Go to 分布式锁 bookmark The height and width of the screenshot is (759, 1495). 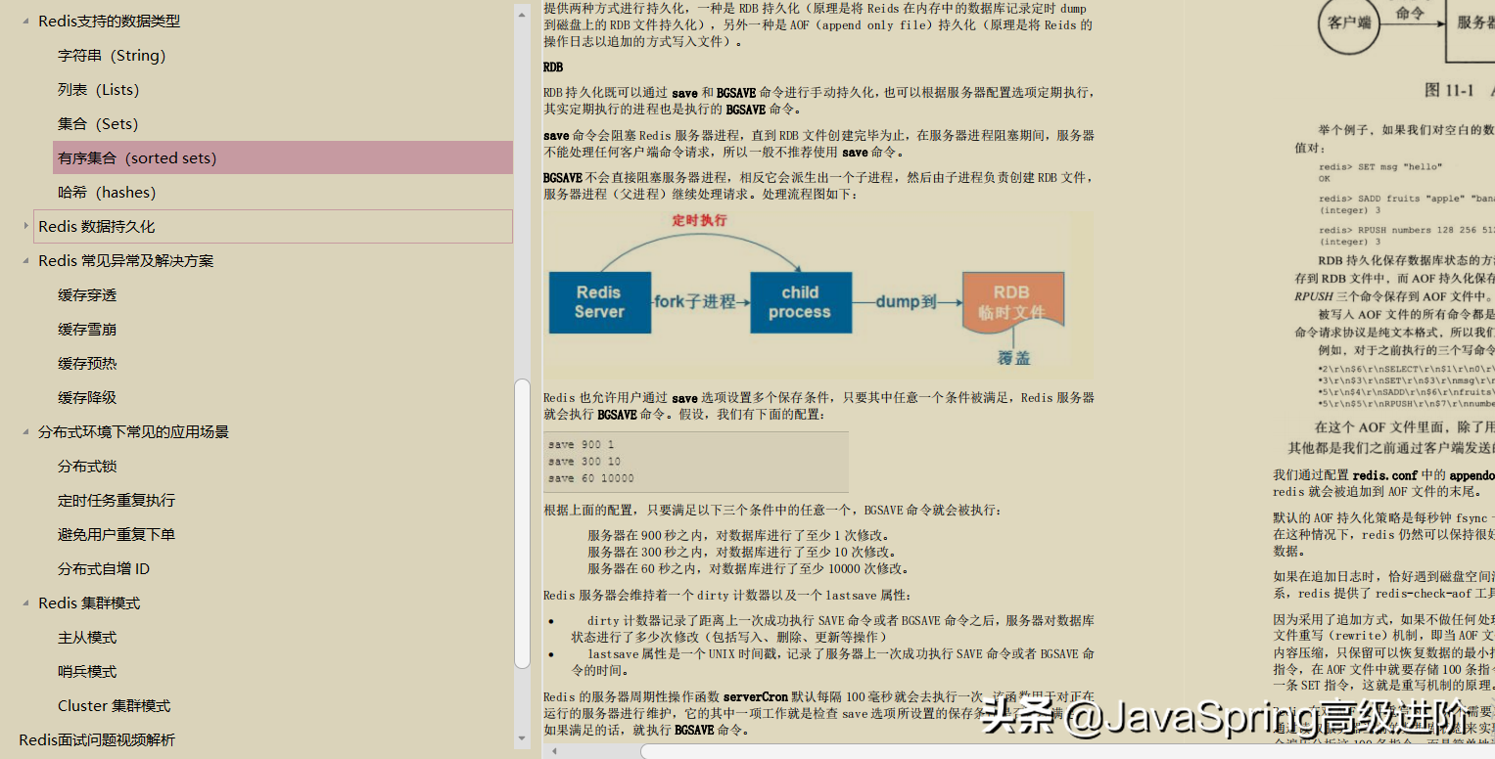(x=87, y=467)
